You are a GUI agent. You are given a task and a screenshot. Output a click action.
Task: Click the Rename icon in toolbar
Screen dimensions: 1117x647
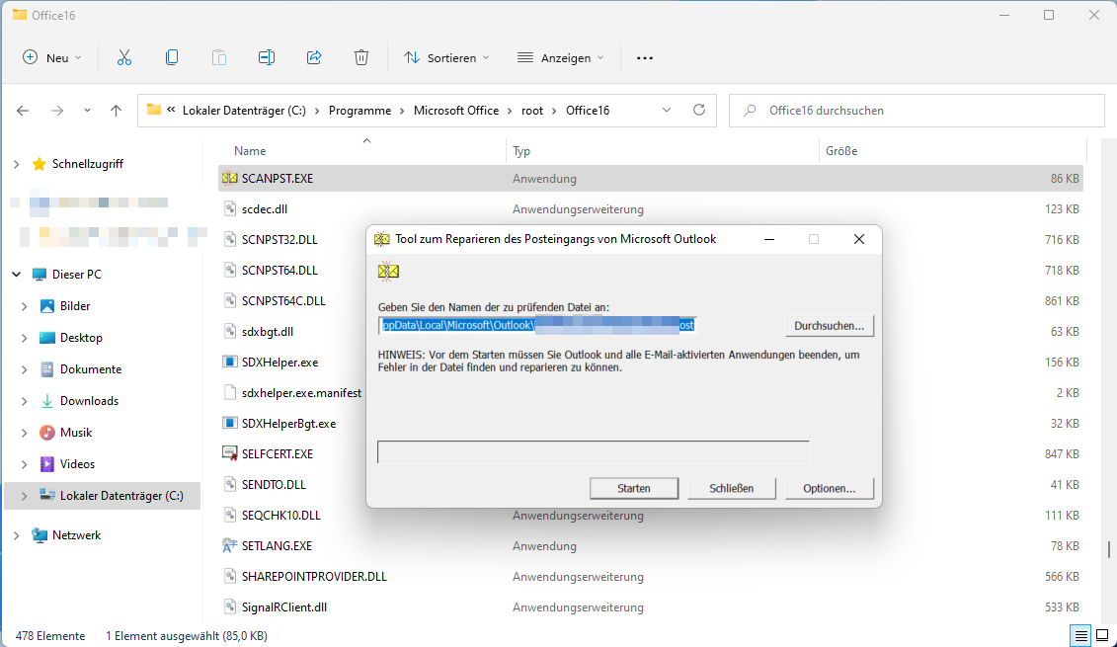267,57
